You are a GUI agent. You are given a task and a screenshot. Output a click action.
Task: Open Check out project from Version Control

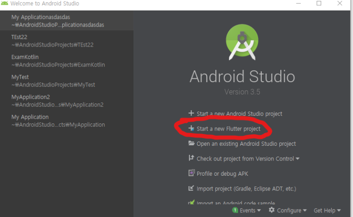(245, 159)
